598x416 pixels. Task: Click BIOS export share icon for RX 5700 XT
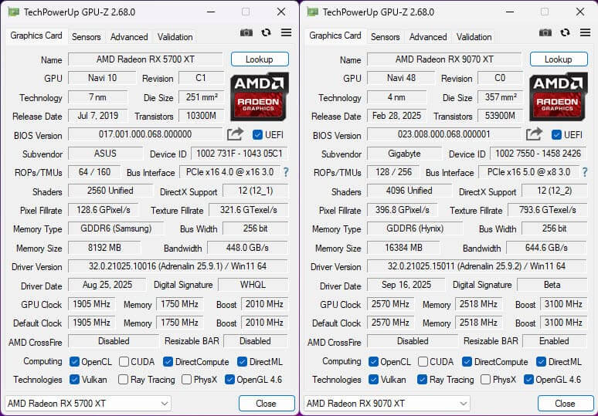tap(235, 134)
